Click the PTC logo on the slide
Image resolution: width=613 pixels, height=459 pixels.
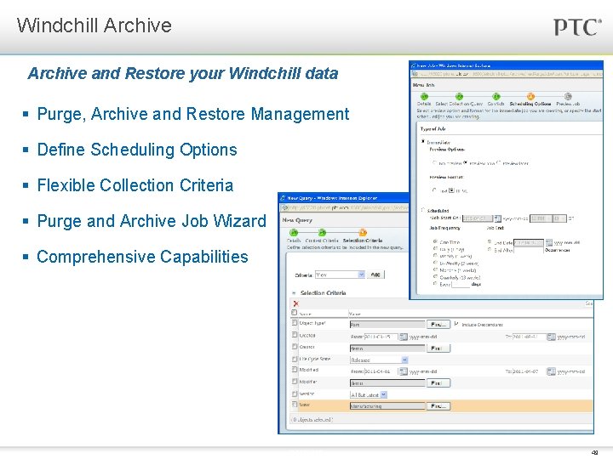tap(577, 27)
